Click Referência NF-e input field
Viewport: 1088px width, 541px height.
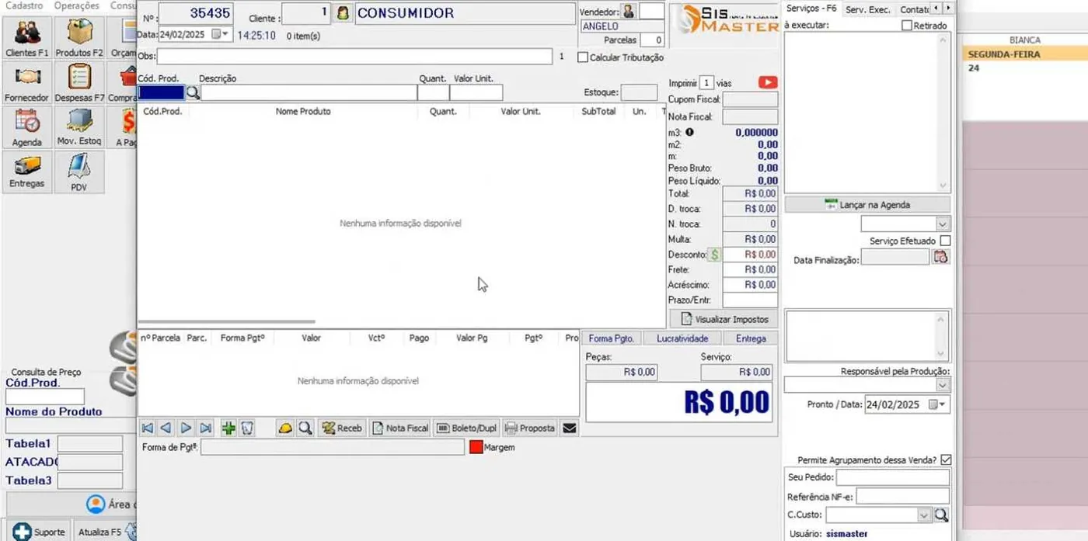click(x=903, y=496)
